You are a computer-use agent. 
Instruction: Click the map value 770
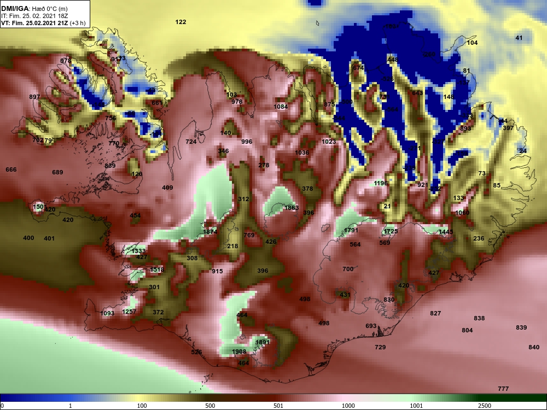coord(114,143)
